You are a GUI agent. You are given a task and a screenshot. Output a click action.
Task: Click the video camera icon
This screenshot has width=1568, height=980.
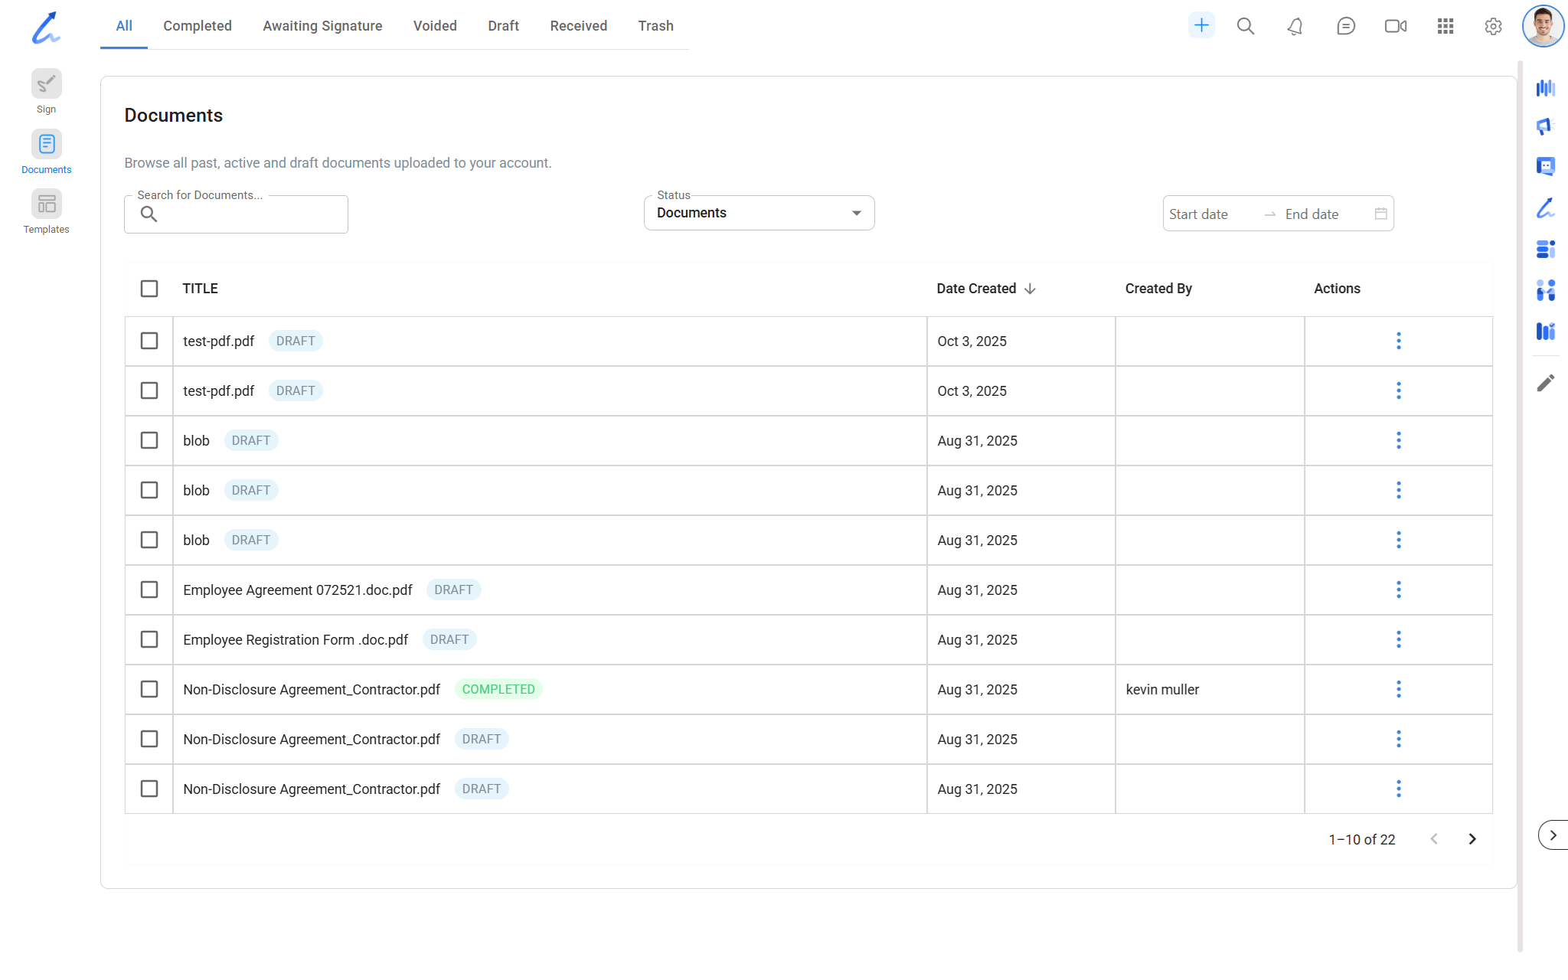1395,27
